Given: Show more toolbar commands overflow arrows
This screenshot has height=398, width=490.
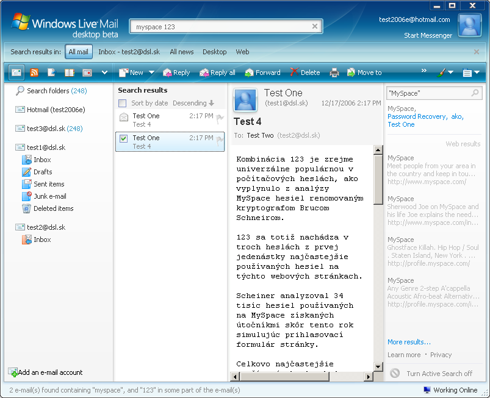Looking at the screenshot, I should (x=424, y=70).
